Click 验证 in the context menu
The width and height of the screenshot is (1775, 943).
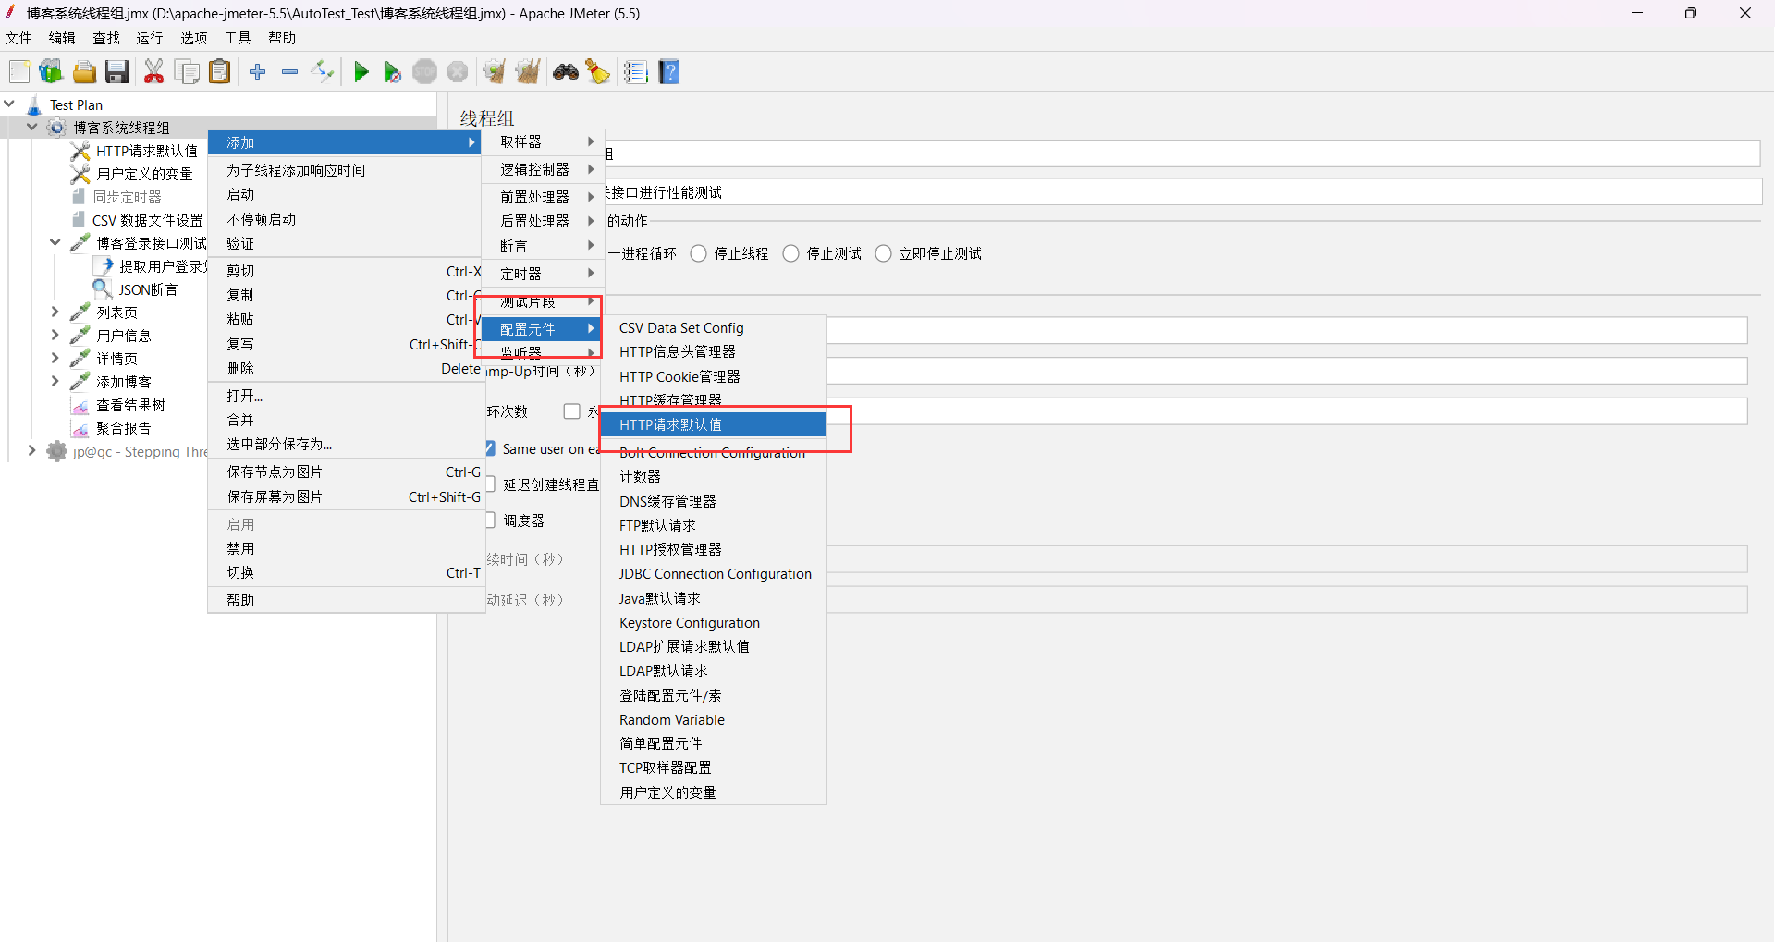pos(347,243)
